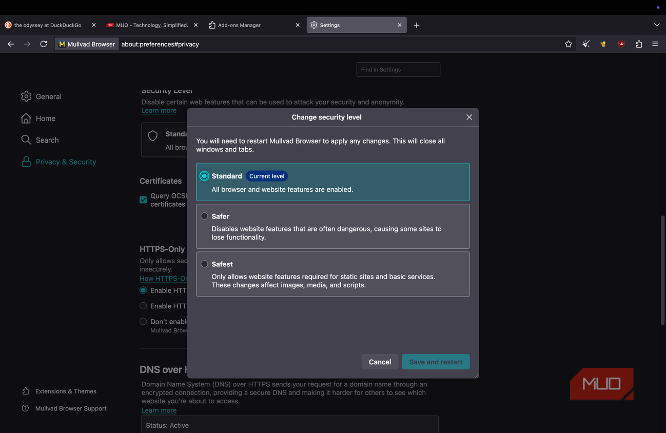The image size is (666, 433).
Task: Click the dialog's bottom-right resize grip
Action: coord(476,376)
